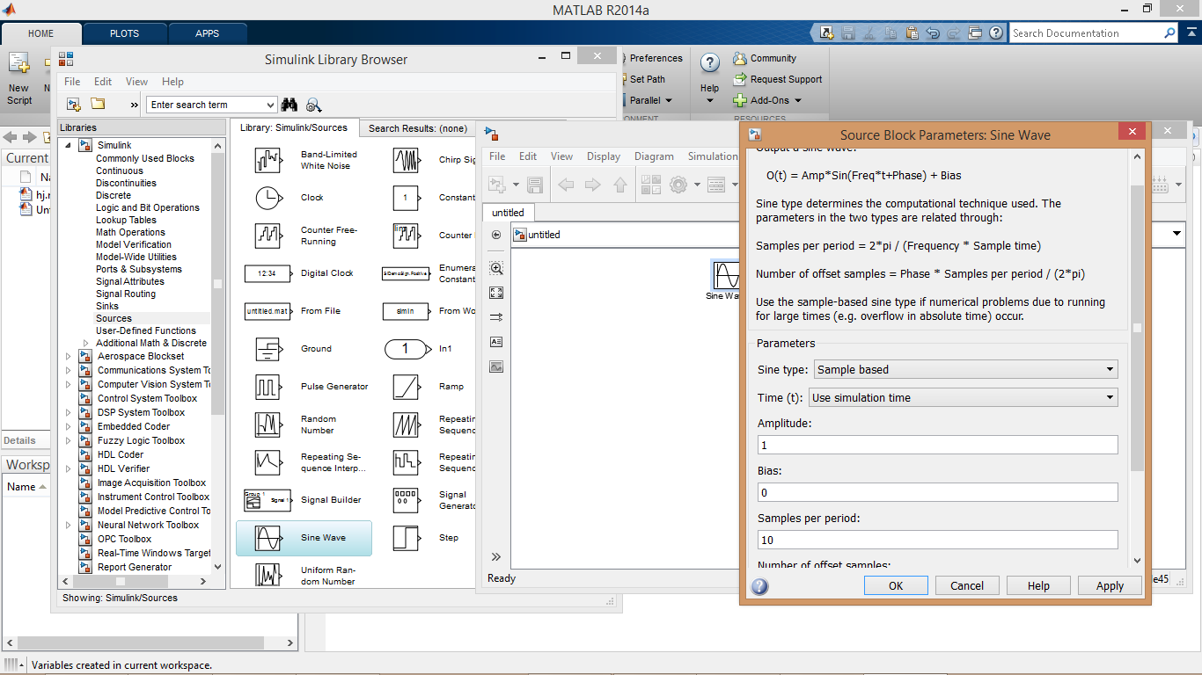Screen dimensions: 1202x675
Task: Open the Model Configuration Parameters gear icon
Action: click(678, 185)
